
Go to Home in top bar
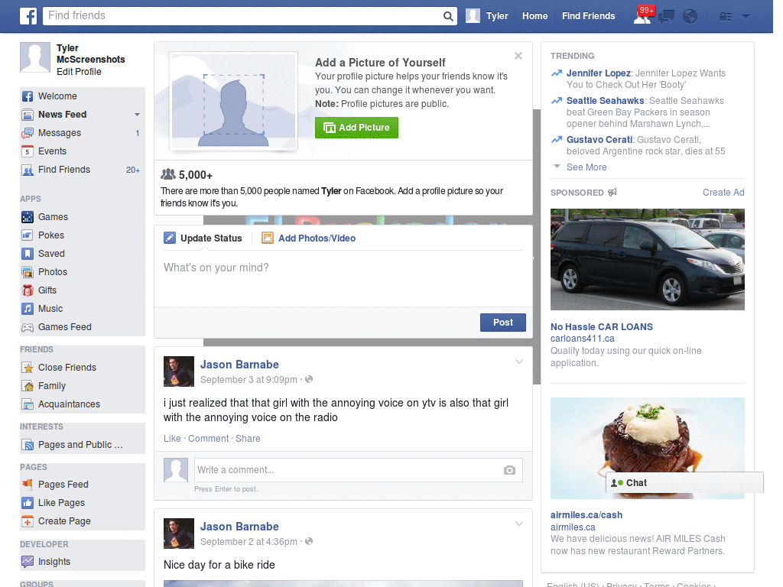click(x=534, y=16)
